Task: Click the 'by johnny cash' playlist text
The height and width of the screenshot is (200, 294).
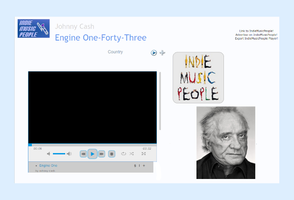Action: pos(45,171)
